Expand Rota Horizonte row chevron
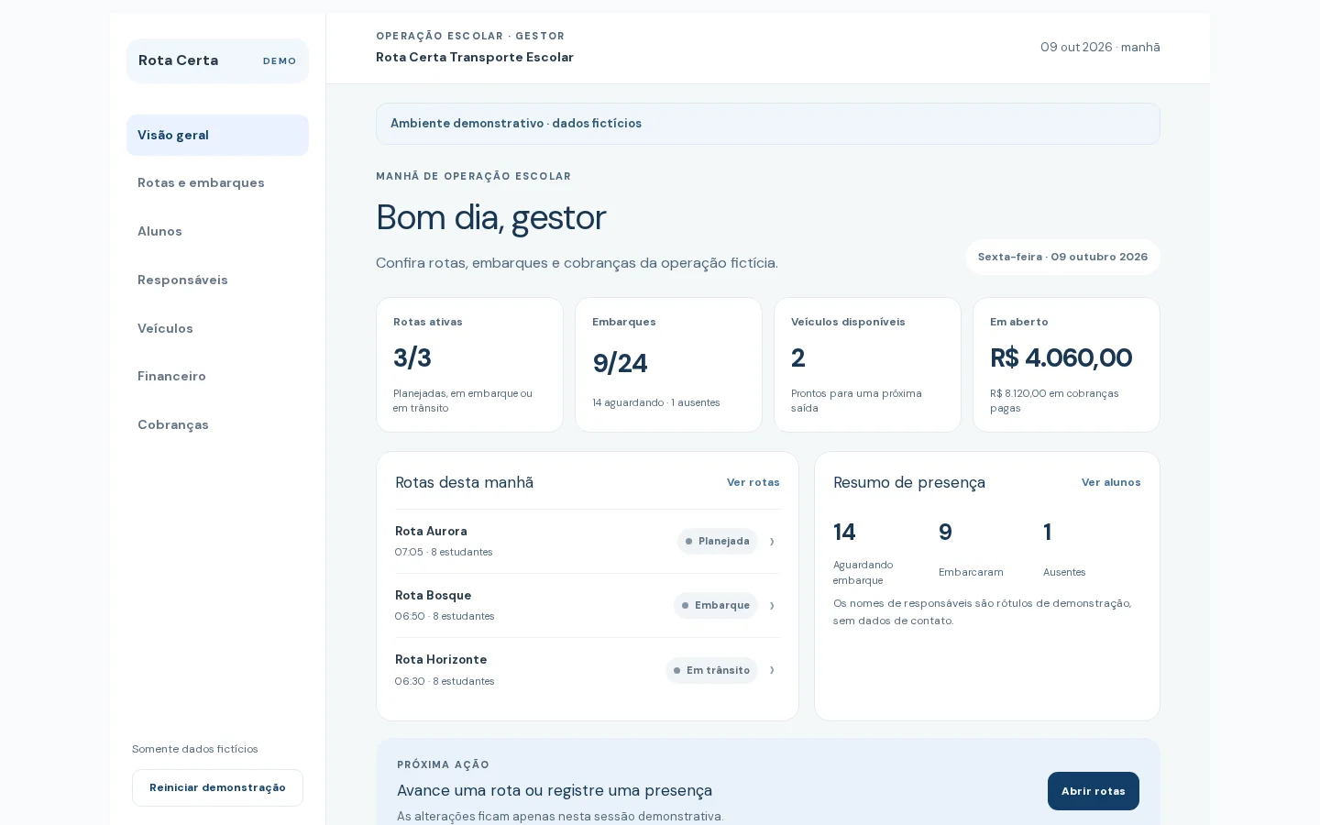This screenshot has width=1320, height=825. 772,670
